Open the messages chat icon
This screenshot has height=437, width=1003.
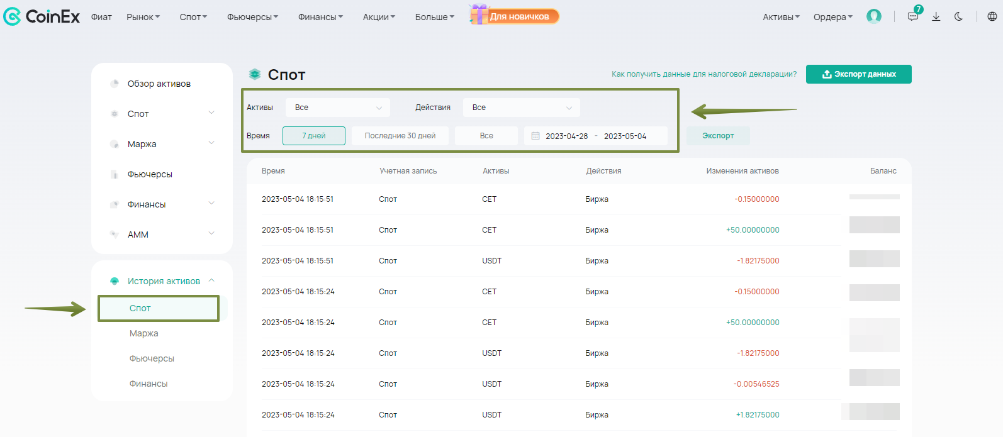pyautogui.click(x=912, y=17)
